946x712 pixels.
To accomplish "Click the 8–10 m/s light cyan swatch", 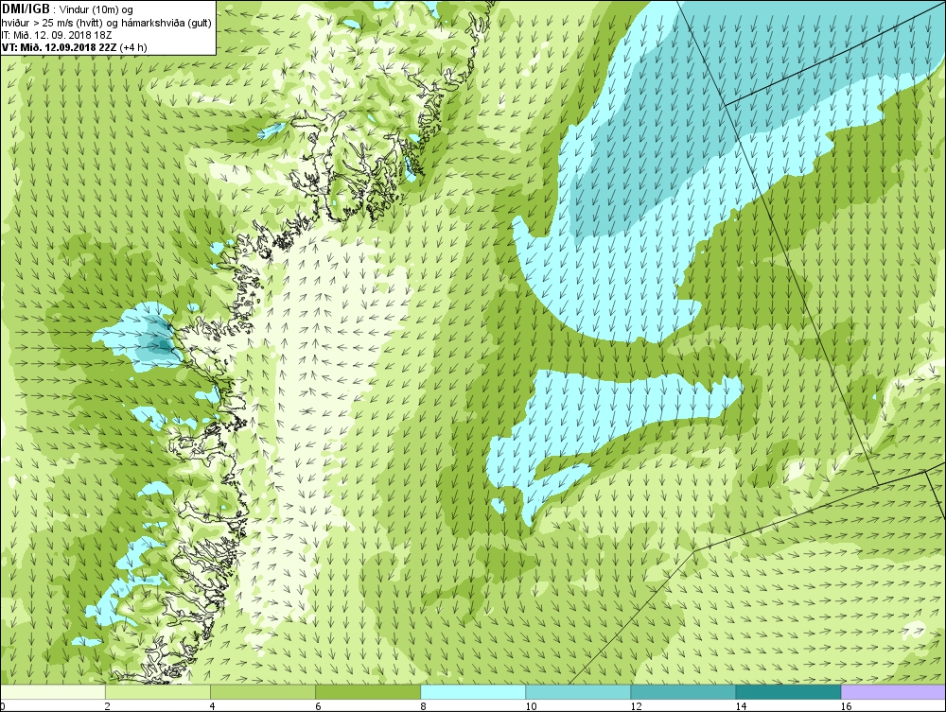I will point(473,691).
